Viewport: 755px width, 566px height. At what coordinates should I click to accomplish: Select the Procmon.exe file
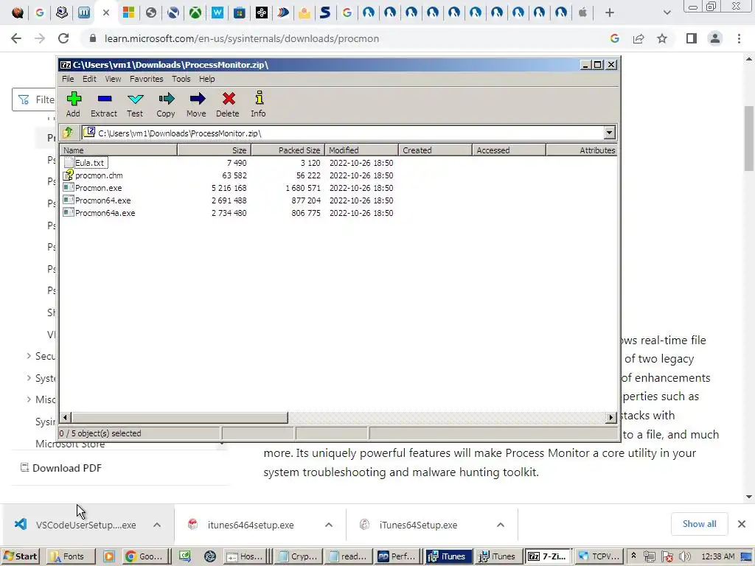pos(93,188)
